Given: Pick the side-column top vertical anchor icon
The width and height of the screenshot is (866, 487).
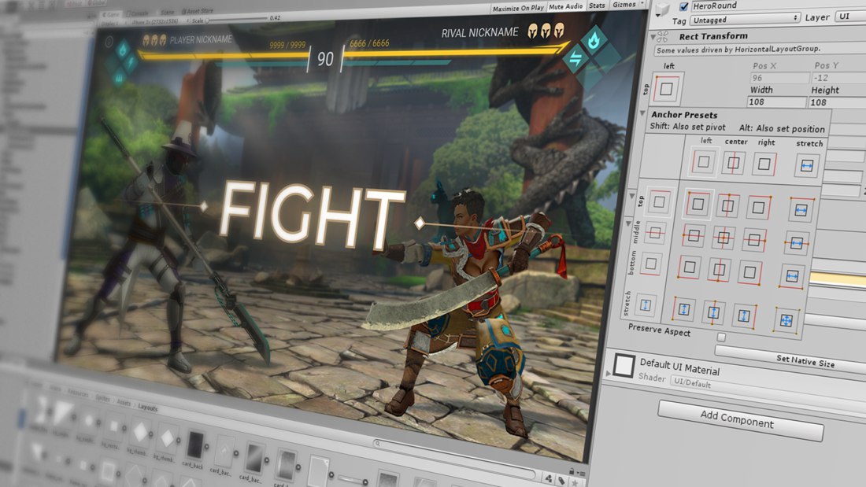Looking at the screenshot, I should pos(659,202).
